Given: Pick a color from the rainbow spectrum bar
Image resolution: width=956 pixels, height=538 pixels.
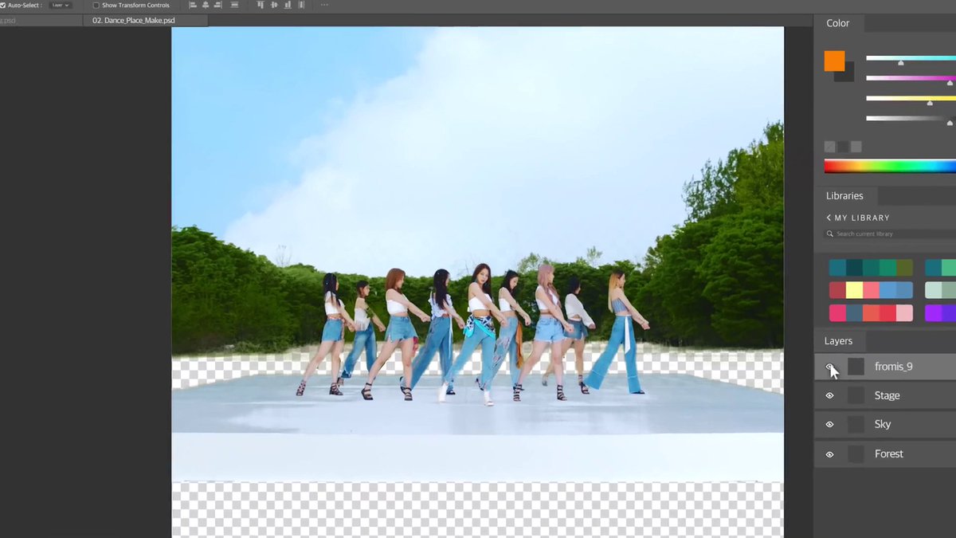Looking at the screenshot, I should coord(890,166).
